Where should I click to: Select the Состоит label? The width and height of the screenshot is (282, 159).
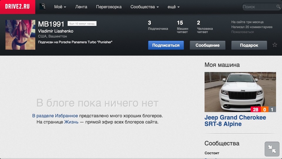212,153
